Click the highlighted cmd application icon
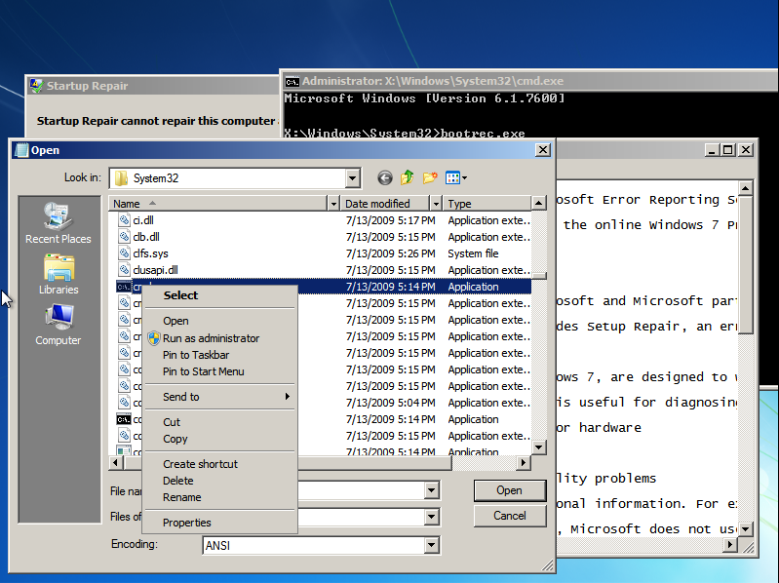 point(124,287)
